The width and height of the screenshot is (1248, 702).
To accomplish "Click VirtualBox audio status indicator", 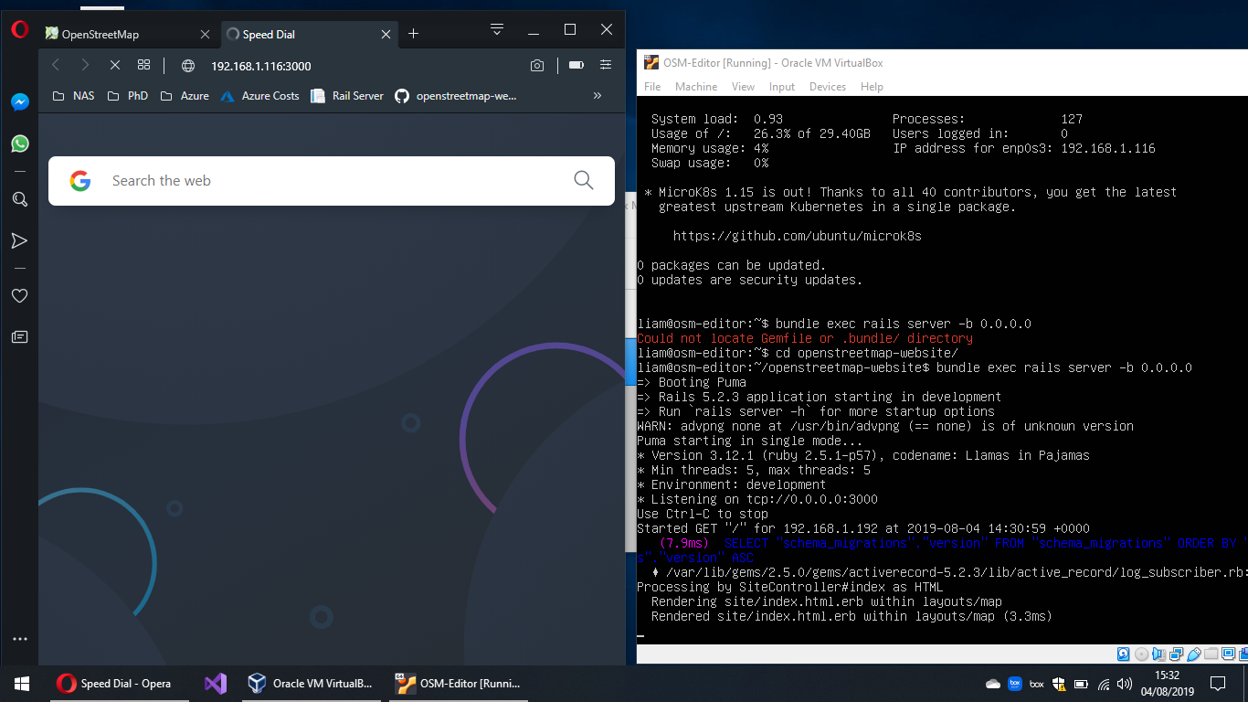I will [x=1159, y=654].
